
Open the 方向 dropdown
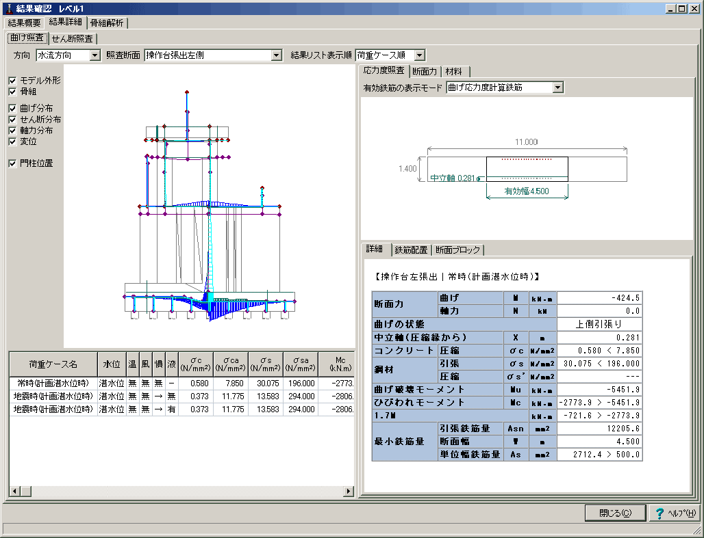pyautogui.click(x=95, y=55)
